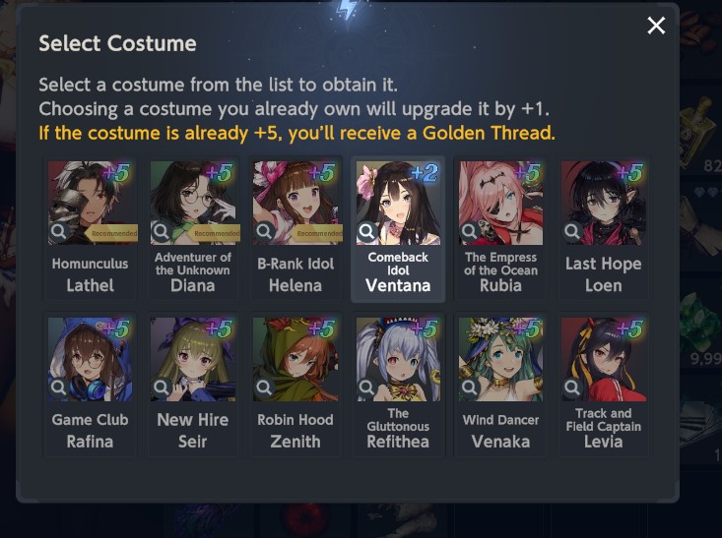Tap magnifier icon on New Hire Seir
Viewport: 722px width, 538px height.
(x=162, y=388)
